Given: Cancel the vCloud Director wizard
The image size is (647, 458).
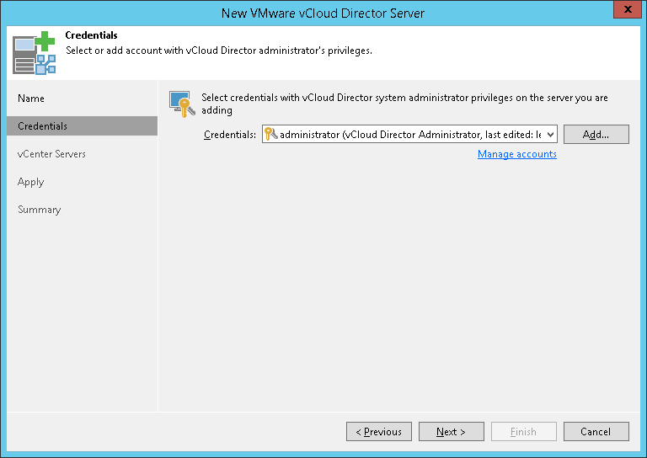Looking at the screenshot, I should coord(596,432).
